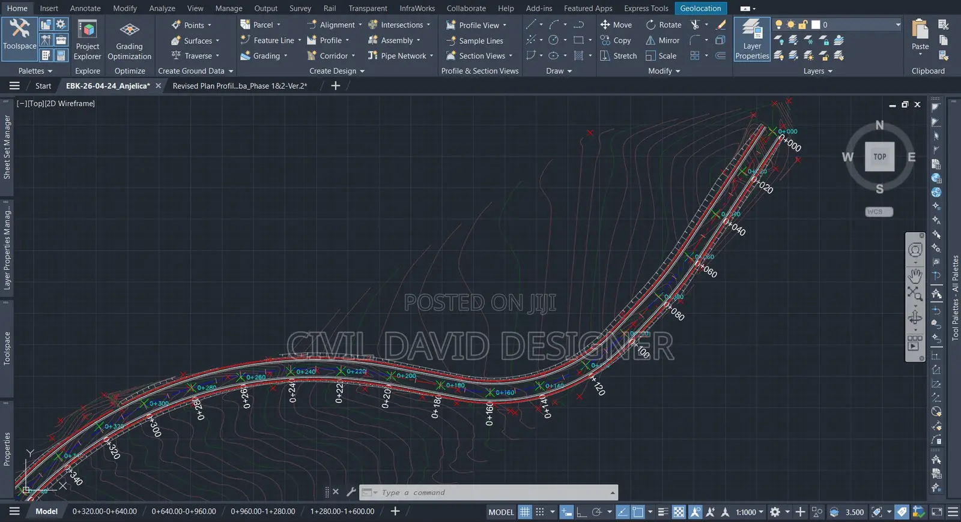Toggle Transparency display in status bar

click(x=679, y=512)
